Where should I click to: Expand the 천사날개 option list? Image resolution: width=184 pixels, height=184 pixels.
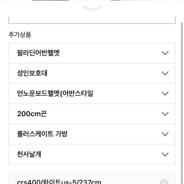(x=92, y=154)
